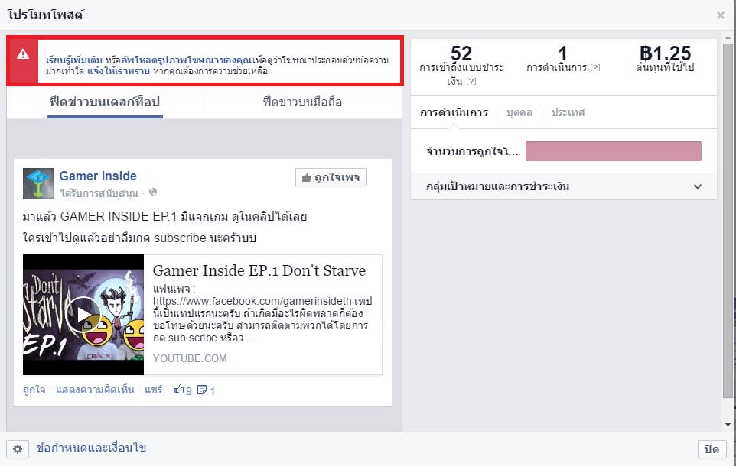The height and width of the screenshot is (466, 736).
Task: Click the globe public audience icon
Action: 153,193
